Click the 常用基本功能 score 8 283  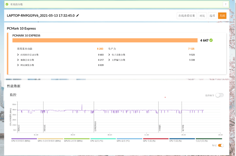[x=100, y=49]
